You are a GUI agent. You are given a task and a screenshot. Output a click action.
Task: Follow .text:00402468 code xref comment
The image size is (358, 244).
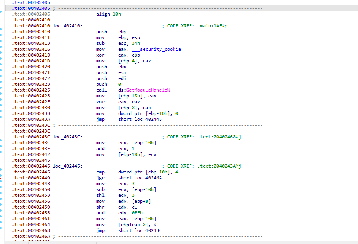219,137
